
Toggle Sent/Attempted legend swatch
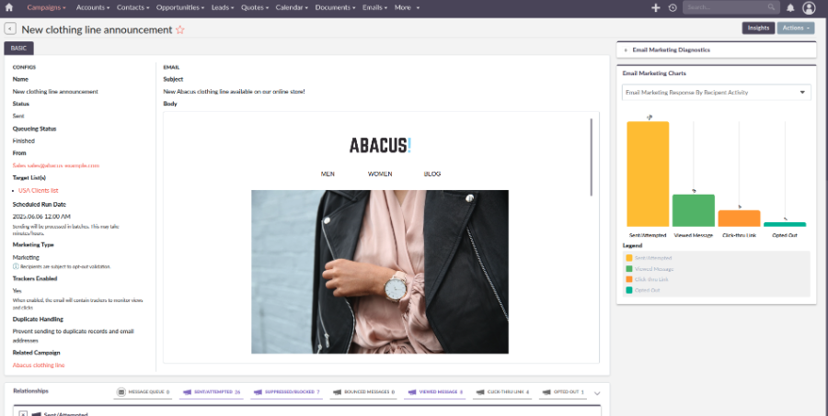(x=629, y=258)
